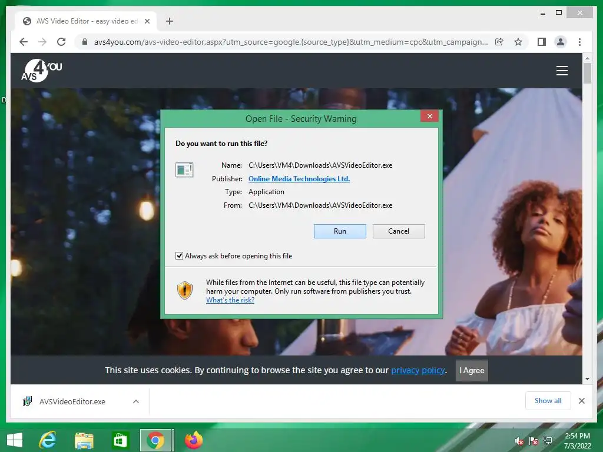
Task: Open the Online Media Technologies Ltd. publisher link
Action: (299, 179)
